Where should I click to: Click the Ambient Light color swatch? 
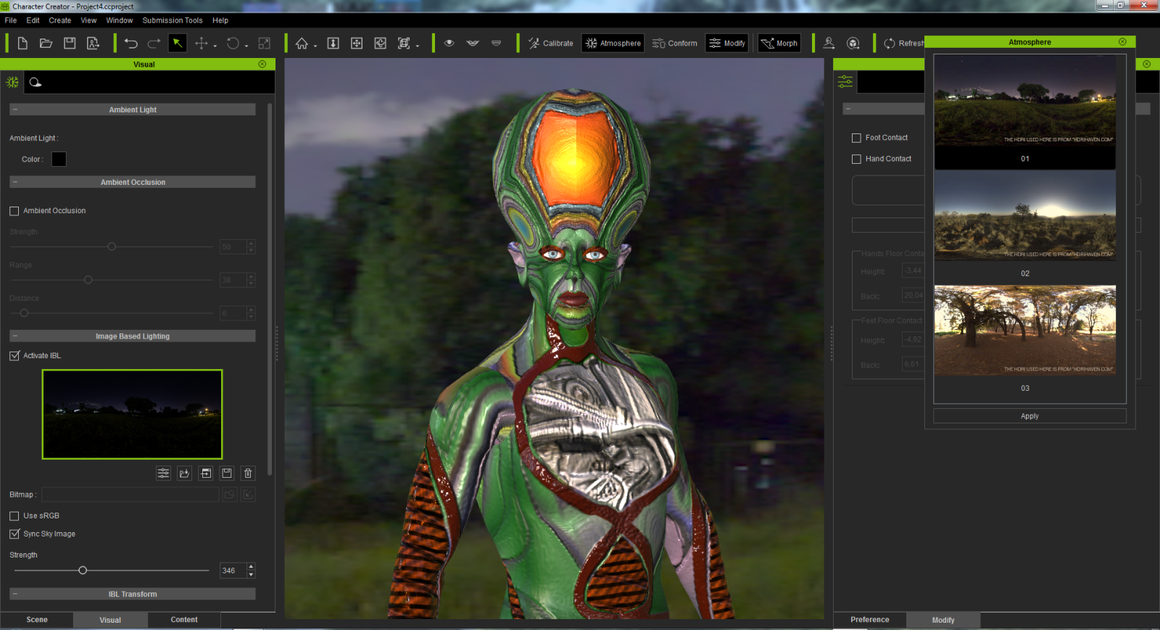tap(59, 159)
